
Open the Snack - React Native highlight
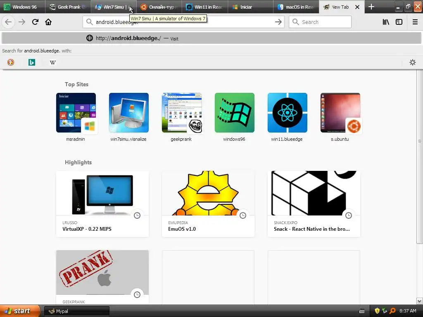(314, 204)
